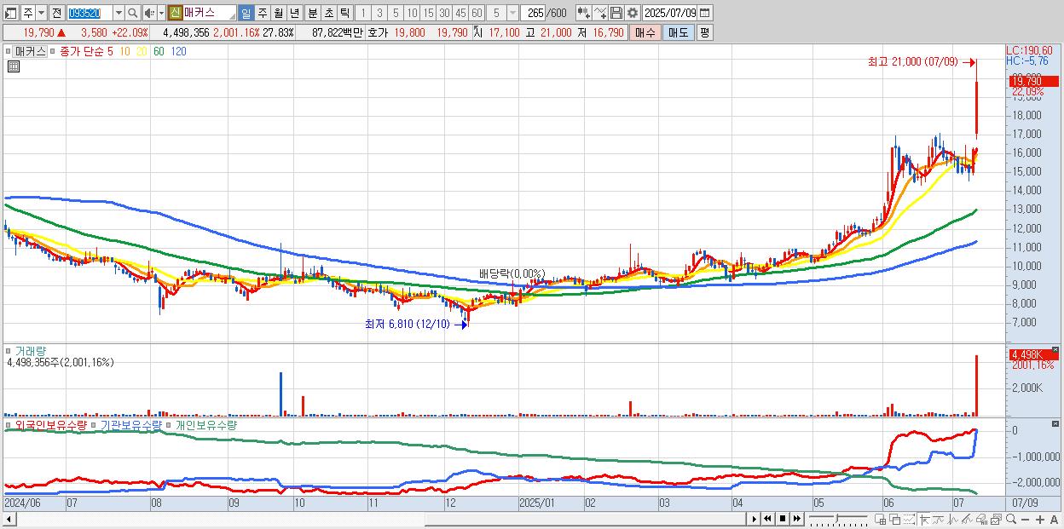Click the date field 2025/07/09
The height and width of the screenshot is (529, 1064).
click(670, 13)
